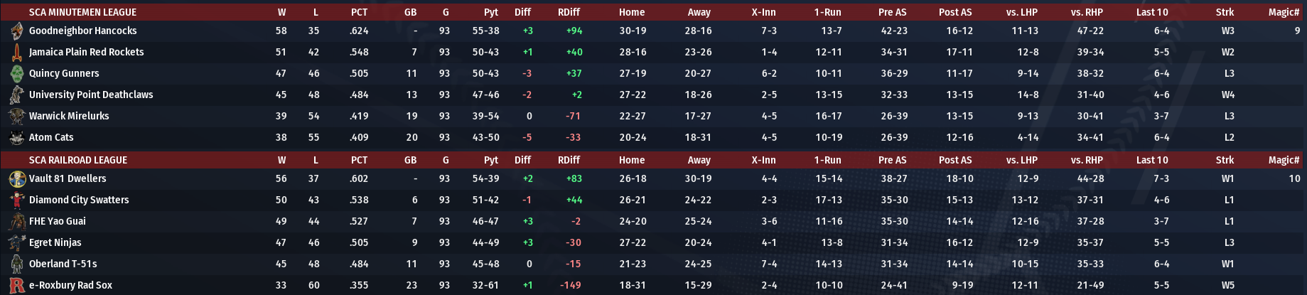Click the Goodneighbor Hancocks team logo
Viewport: 1307px width, 295px height.
pyautogui.click(x=17, y=31)
